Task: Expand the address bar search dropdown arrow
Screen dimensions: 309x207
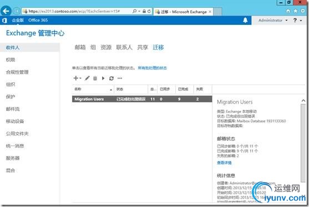Action: point(139,11)
